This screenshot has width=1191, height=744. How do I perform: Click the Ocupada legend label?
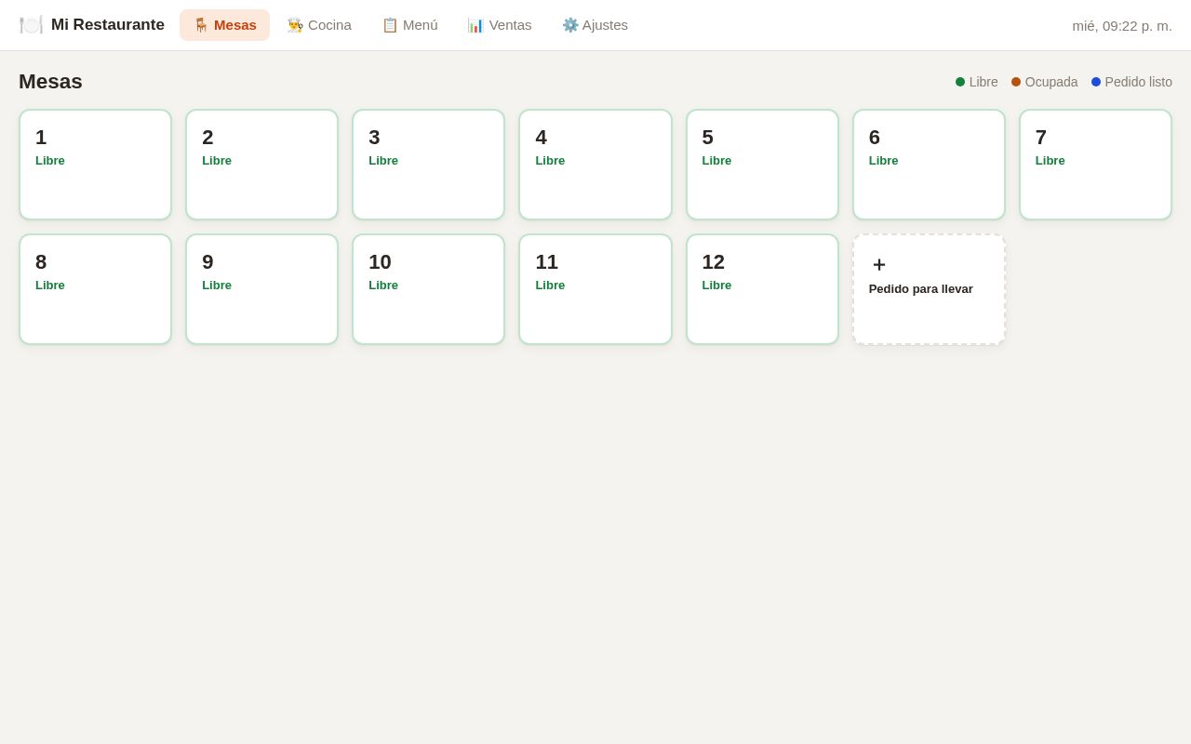[x=1051, y=82]
